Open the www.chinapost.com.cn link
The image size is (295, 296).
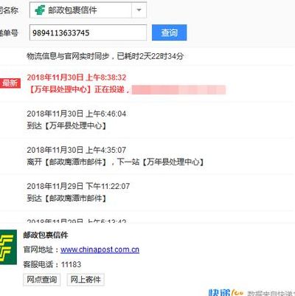[x=100, y=249]
